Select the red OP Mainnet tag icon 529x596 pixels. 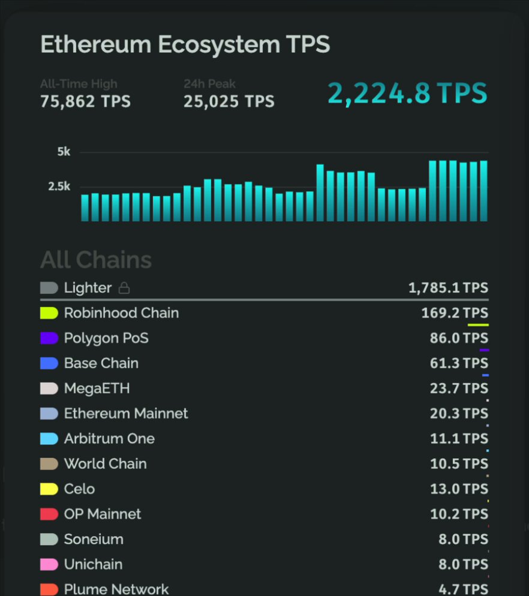point(49,514)
